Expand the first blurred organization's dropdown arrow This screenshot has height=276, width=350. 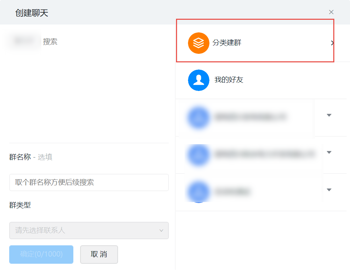[329, 115]
